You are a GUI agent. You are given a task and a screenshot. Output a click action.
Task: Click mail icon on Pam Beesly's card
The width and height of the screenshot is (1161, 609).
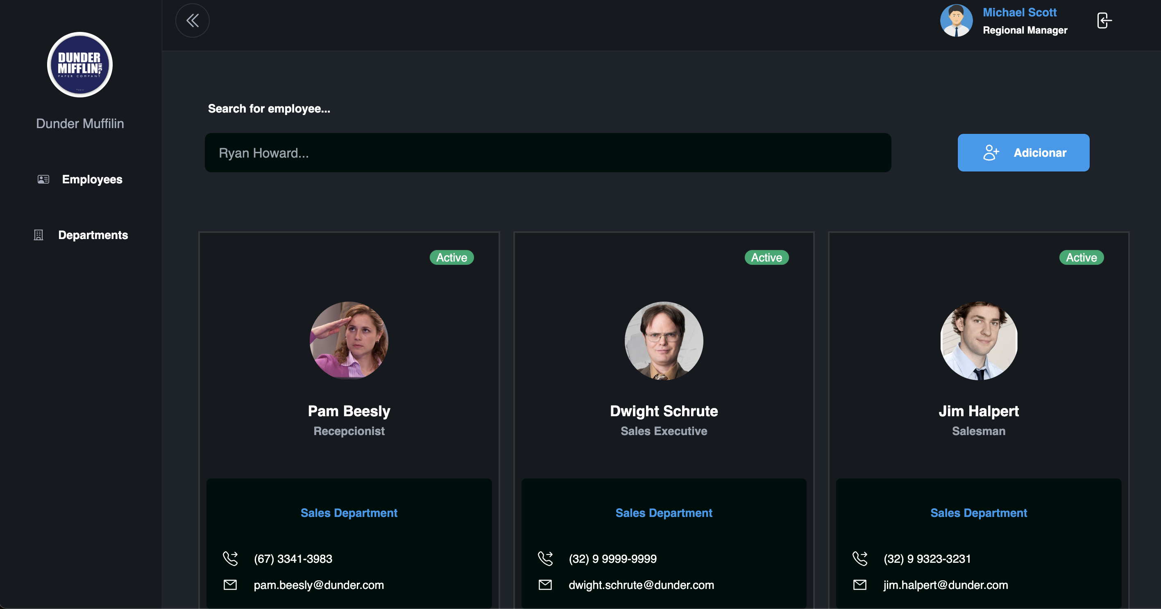click(230, 585)
